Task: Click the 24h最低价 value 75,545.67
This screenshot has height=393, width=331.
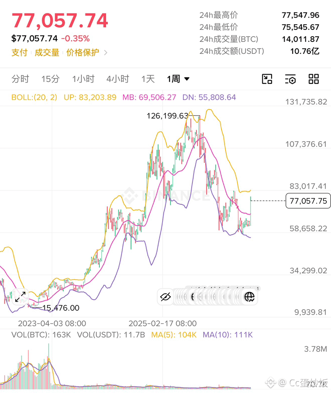Action: tap(300, 27)
